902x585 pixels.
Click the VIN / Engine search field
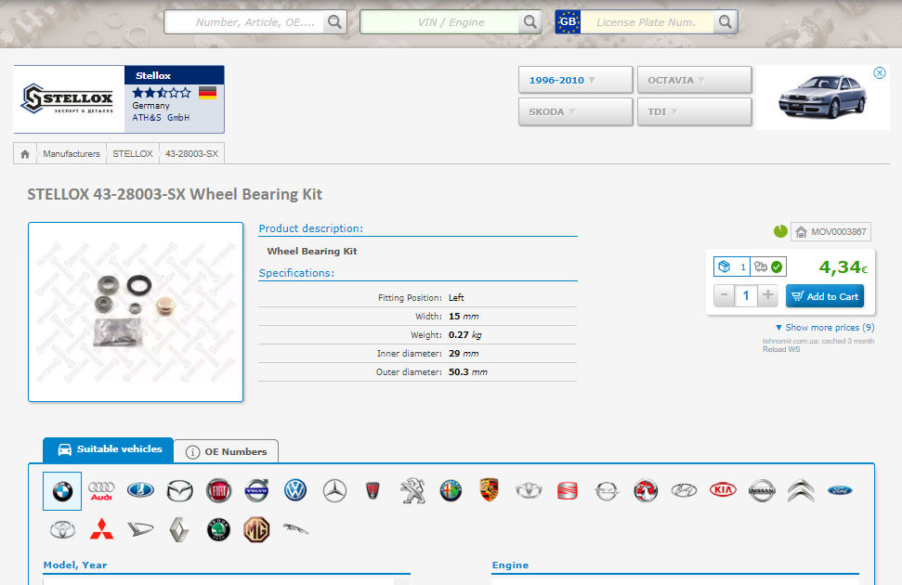point(440,22)
